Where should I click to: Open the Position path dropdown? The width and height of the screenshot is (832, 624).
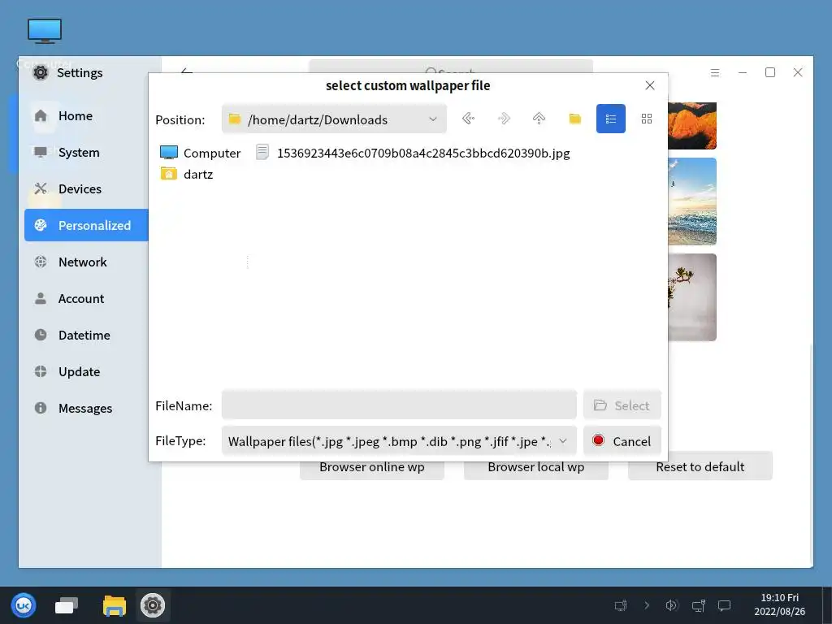pos(334,119)
